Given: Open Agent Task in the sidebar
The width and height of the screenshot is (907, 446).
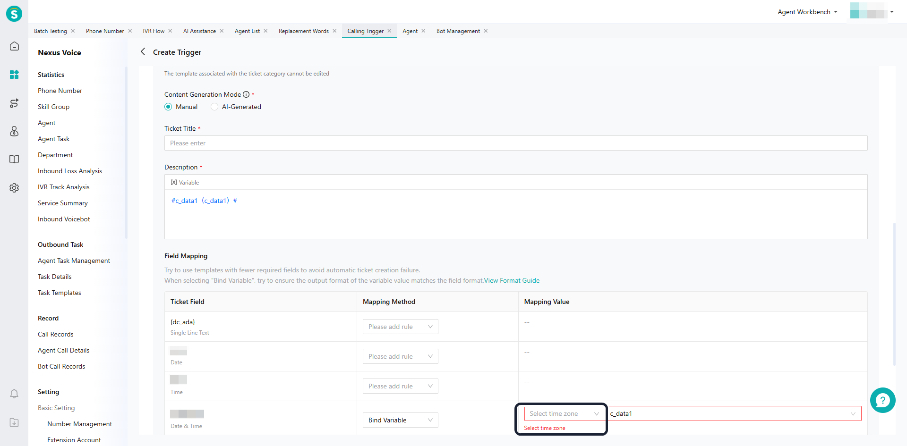Looking at the screenshot, I should 53,139.
